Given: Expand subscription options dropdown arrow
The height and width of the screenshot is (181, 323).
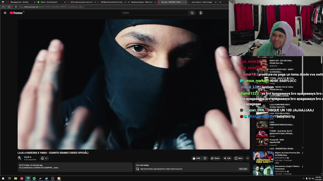Looking at the screenshot, I should pyautogui.click(x=46, y=158).
